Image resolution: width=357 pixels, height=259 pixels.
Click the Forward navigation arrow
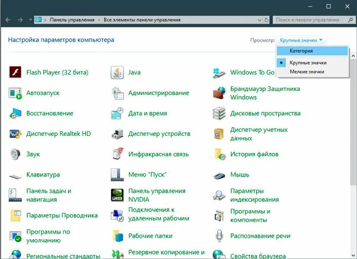(20, 20)
